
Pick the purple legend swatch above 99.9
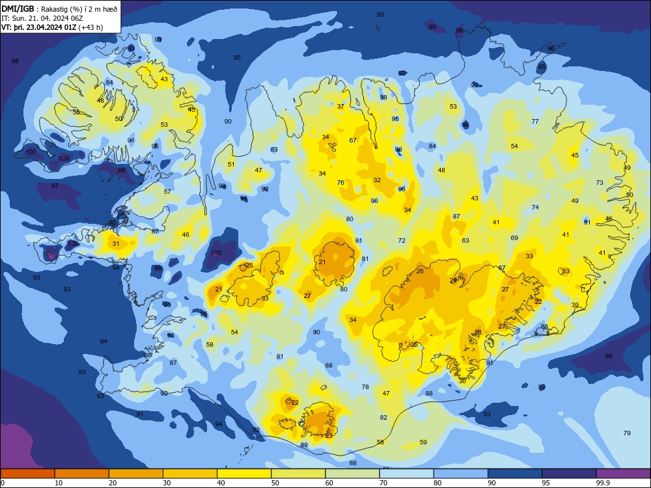coord(623,474)
